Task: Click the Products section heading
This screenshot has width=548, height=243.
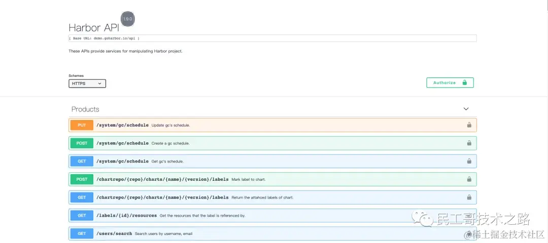Action: point(85,109)
